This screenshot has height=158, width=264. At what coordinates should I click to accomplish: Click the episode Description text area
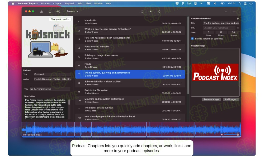(46, 109)
